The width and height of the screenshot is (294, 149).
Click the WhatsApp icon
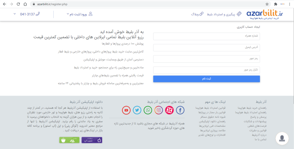point(148,110)
